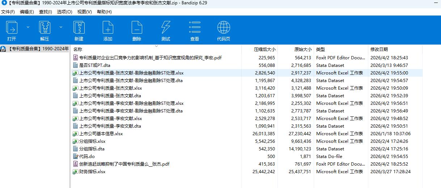Click the Add (添加) files icon
Image resolution: width=441 pixels, height=188 pixels.
pyautogui.click(x=108, y=27)
